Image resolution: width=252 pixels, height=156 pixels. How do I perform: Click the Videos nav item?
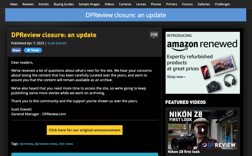(x=109, y=4)
